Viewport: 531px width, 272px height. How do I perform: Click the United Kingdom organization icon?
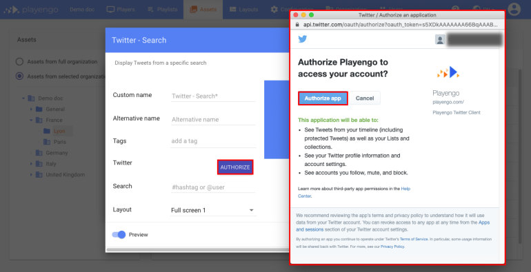click(39, 175)
